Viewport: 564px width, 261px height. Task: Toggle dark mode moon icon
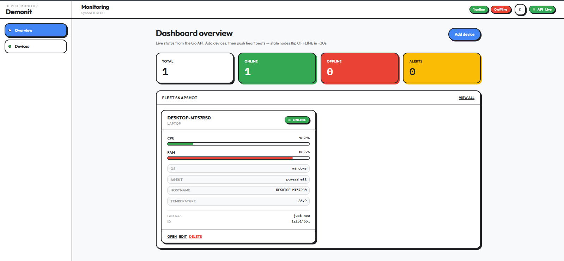520,10
